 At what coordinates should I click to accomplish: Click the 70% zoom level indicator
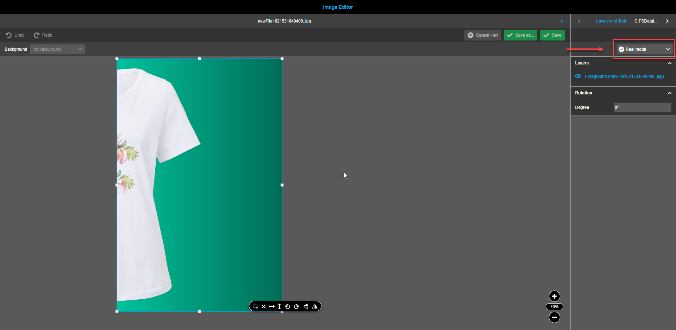click(554, 307)
